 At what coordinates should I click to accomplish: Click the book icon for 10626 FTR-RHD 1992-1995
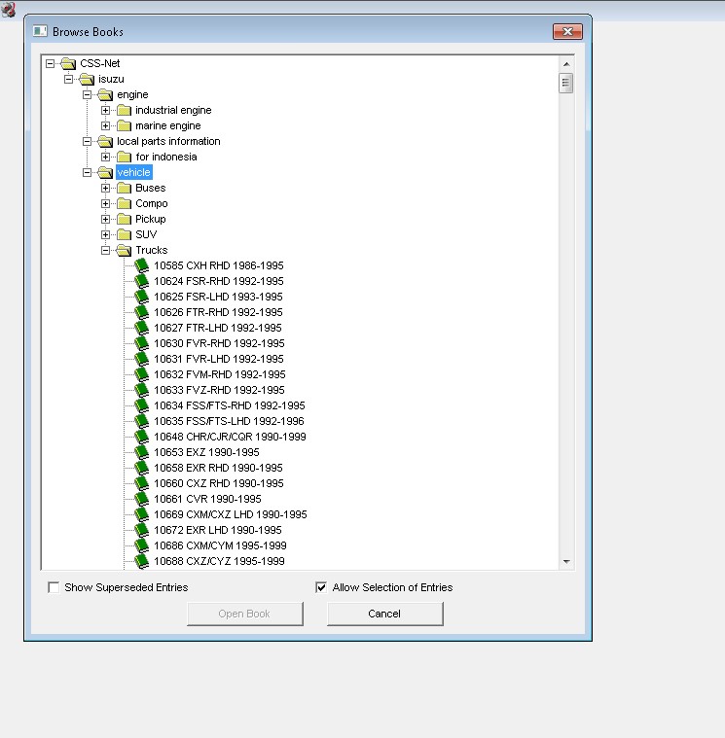141,312
